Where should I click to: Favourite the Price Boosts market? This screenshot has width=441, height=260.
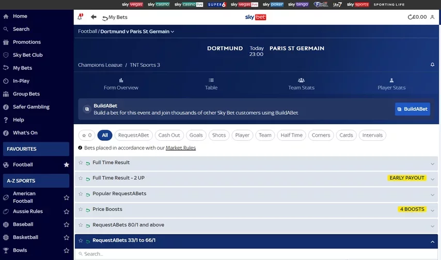pyautogui.click(x=81, y=209)
